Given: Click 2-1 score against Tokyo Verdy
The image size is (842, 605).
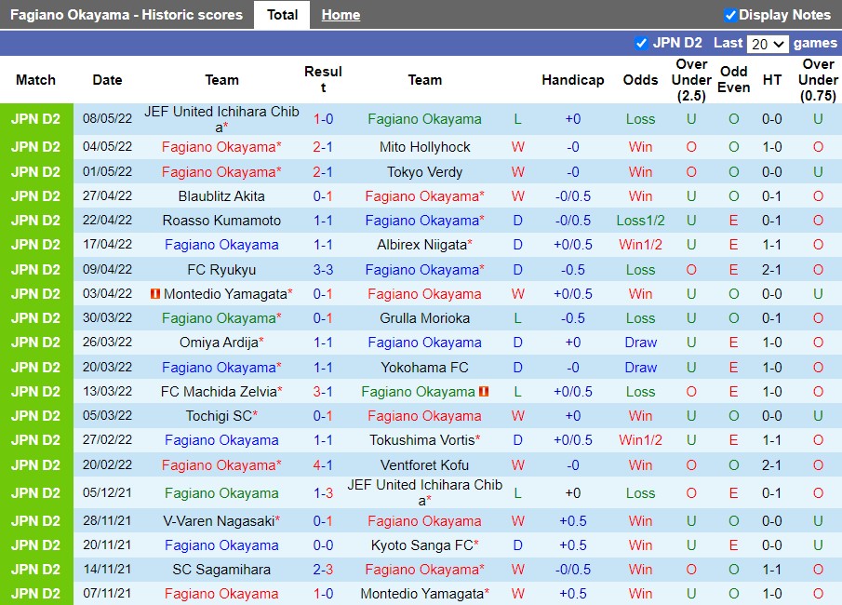Looking at the screenshot, I should [x=323, y=172].
